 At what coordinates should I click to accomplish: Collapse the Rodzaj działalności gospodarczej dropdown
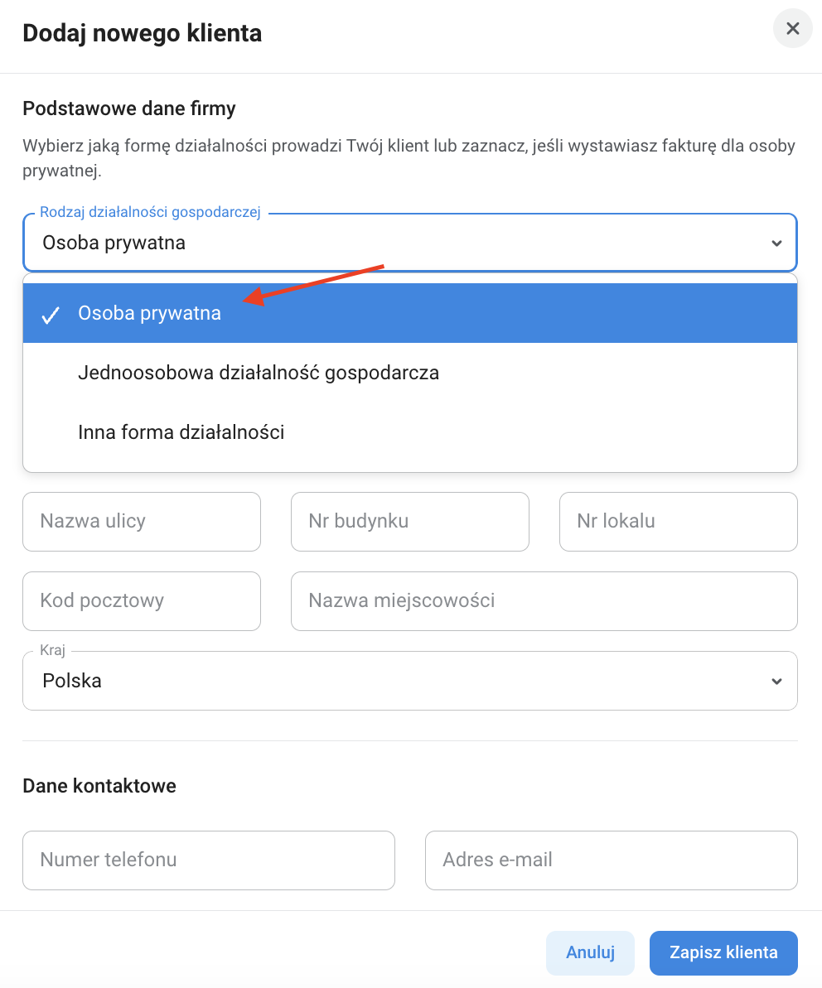click(x=409, y=243)
